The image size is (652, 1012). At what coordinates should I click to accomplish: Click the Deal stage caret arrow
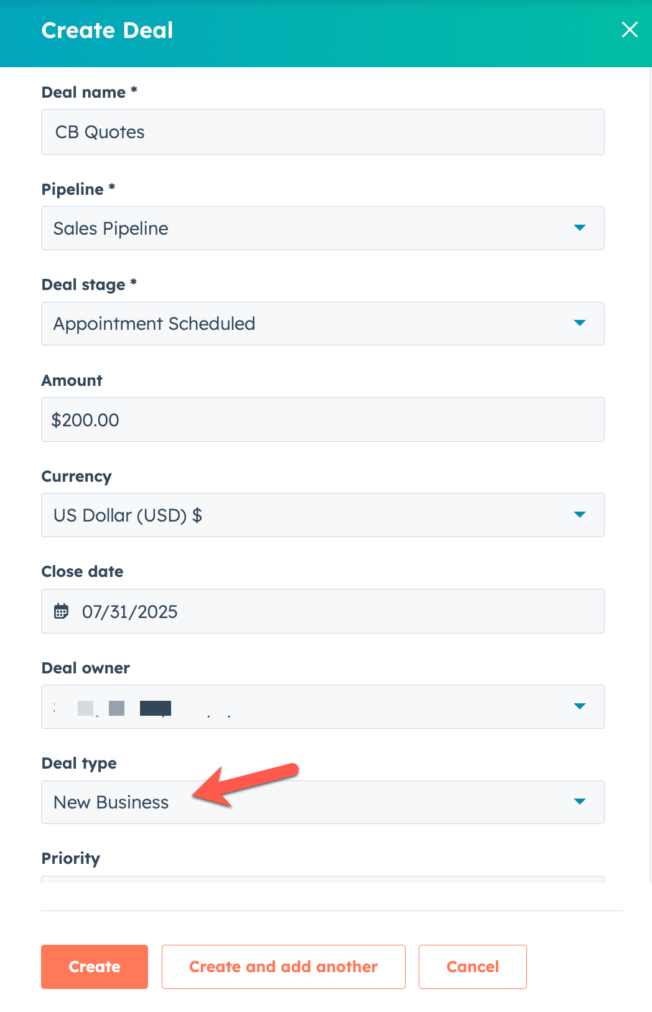tap(580, 323)
